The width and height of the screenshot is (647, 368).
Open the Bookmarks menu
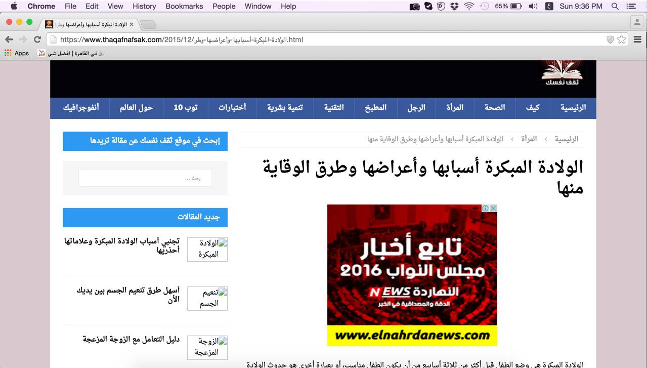click(184, 6)
